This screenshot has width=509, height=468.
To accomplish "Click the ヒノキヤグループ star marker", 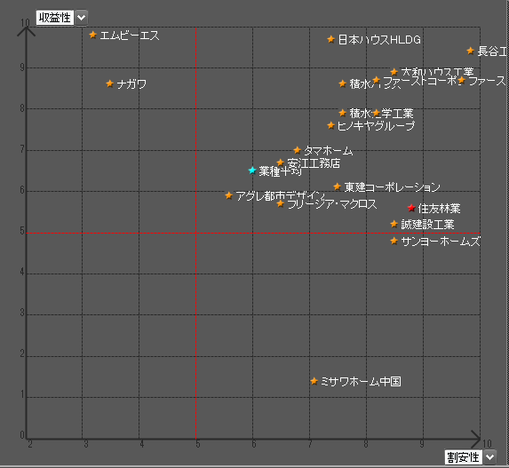I will tap(330, 125).
